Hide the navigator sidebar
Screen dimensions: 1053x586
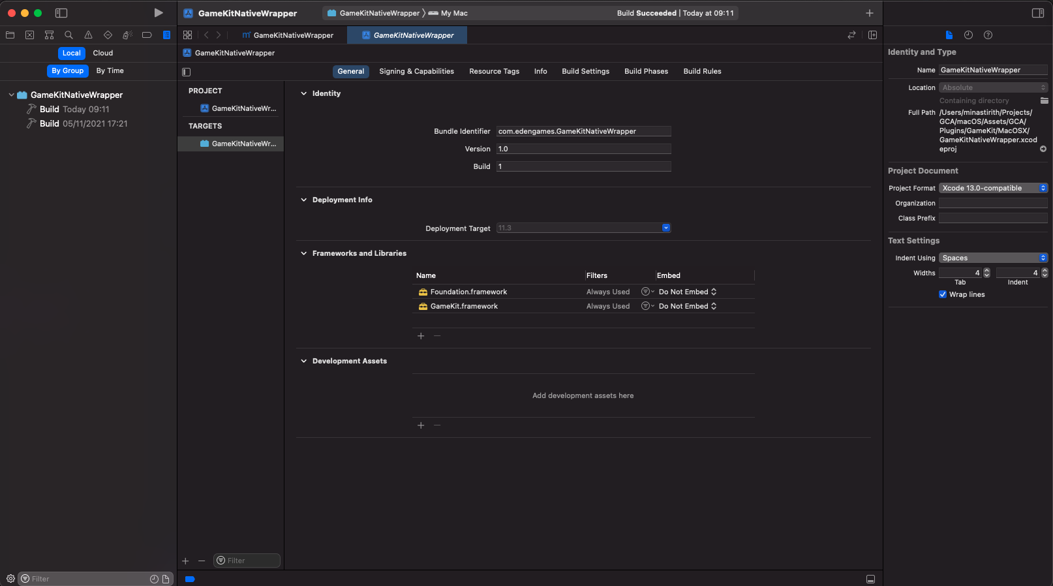(x=61, y=13)
